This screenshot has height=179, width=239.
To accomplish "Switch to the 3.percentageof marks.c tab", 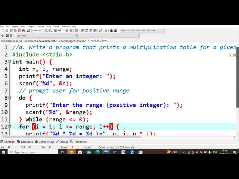I will pyautogui.click(x=72, y=41).
